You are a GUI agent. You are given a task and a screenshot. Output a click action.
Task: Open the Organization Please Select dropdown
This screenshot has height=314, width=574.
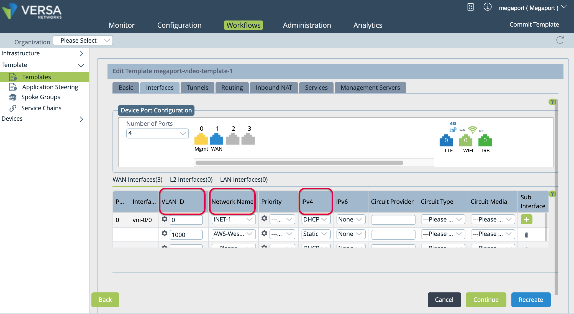(x=83, y=40)
